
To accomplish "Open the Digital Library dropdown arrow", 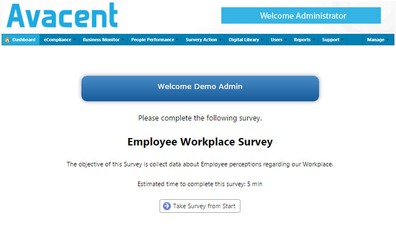I will (x=262, y=40).
